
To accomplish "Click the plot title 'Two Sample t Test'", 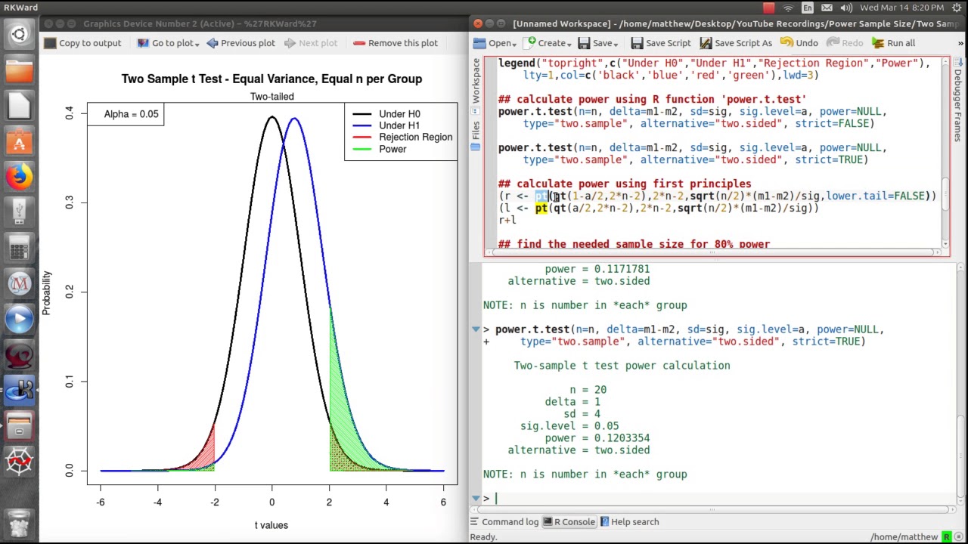I will [x=271, y=79].
